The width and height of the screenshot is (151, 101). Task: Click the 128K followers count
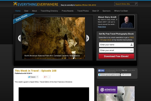pyautogui.click(x=126, y=75)
